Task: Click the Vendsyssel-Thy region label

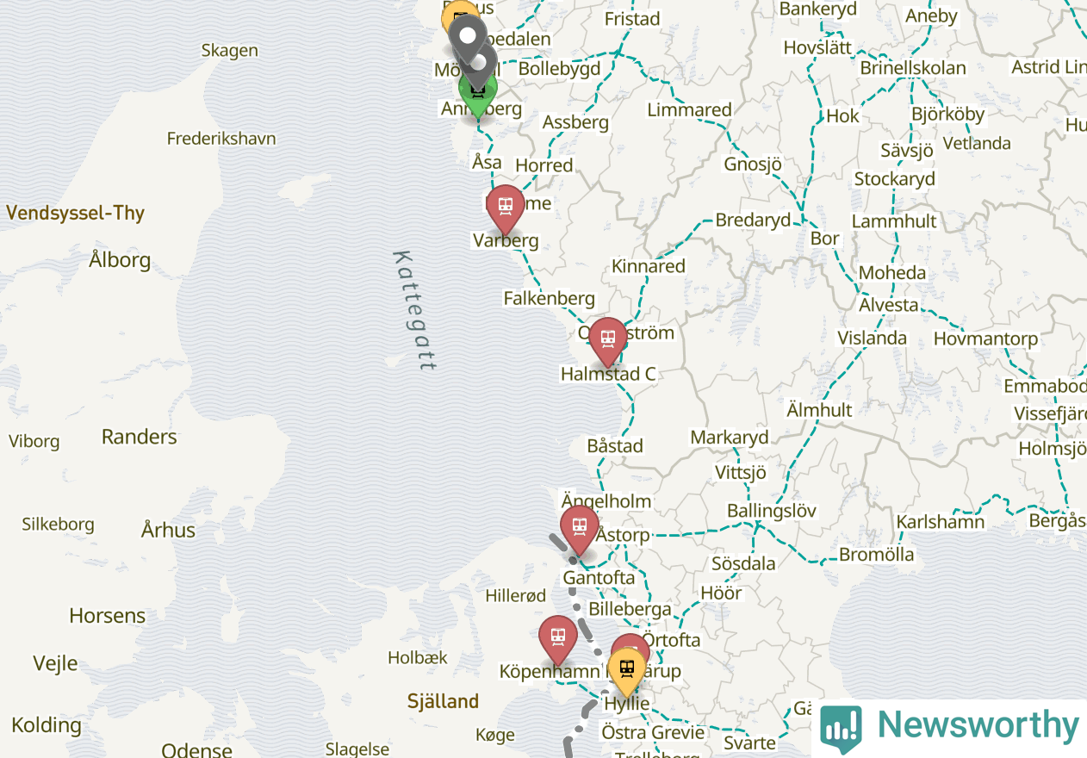Action: point(75,214)
